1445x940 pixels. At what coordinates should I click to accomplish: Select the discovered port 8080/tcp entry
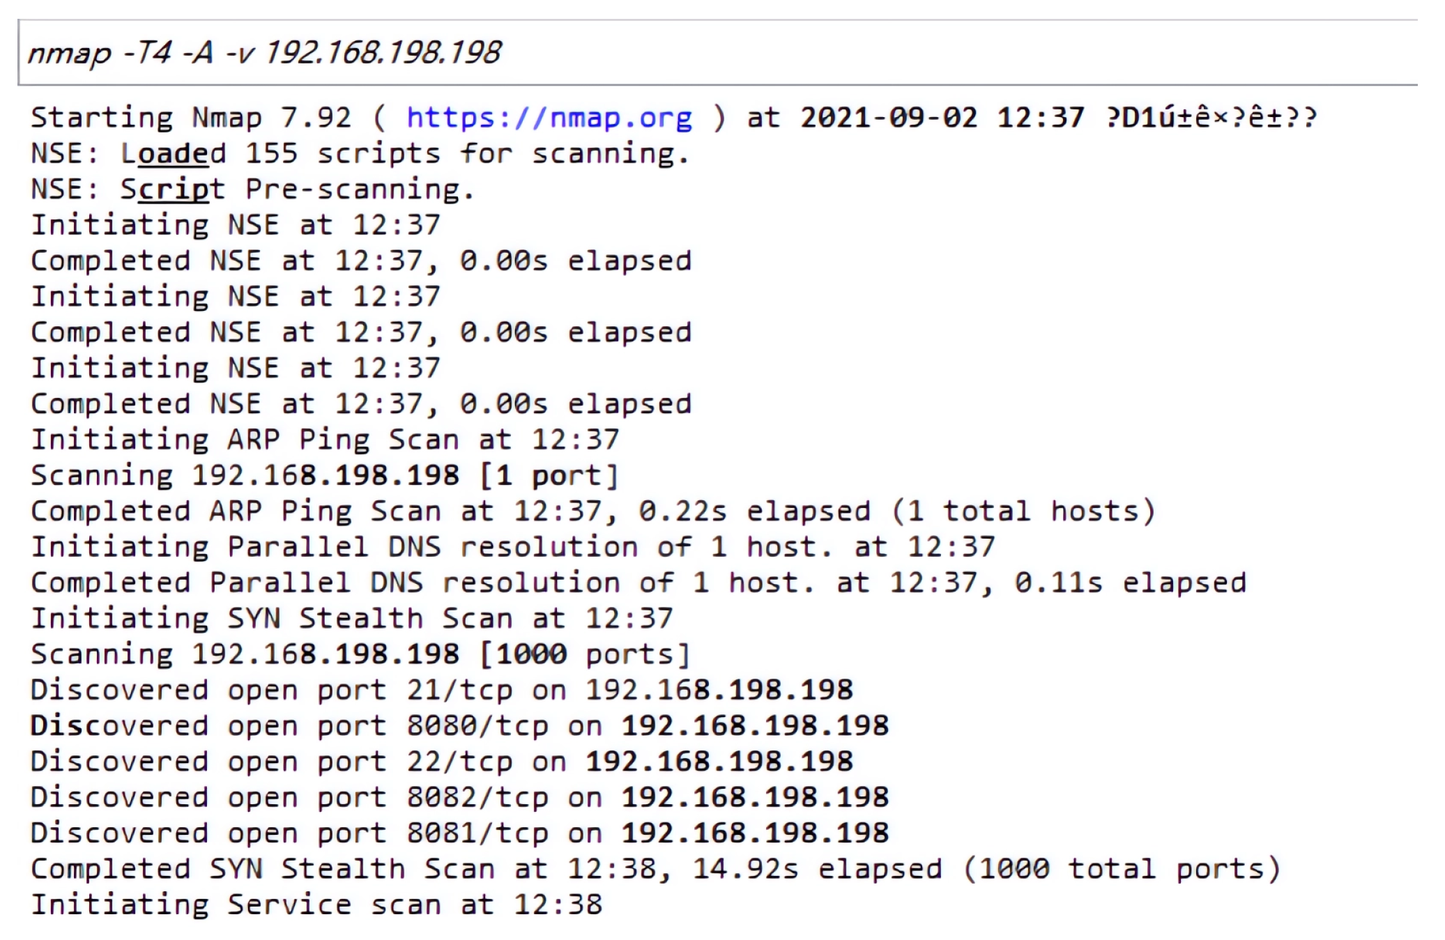pyautogui.click(x=459, y=726)
